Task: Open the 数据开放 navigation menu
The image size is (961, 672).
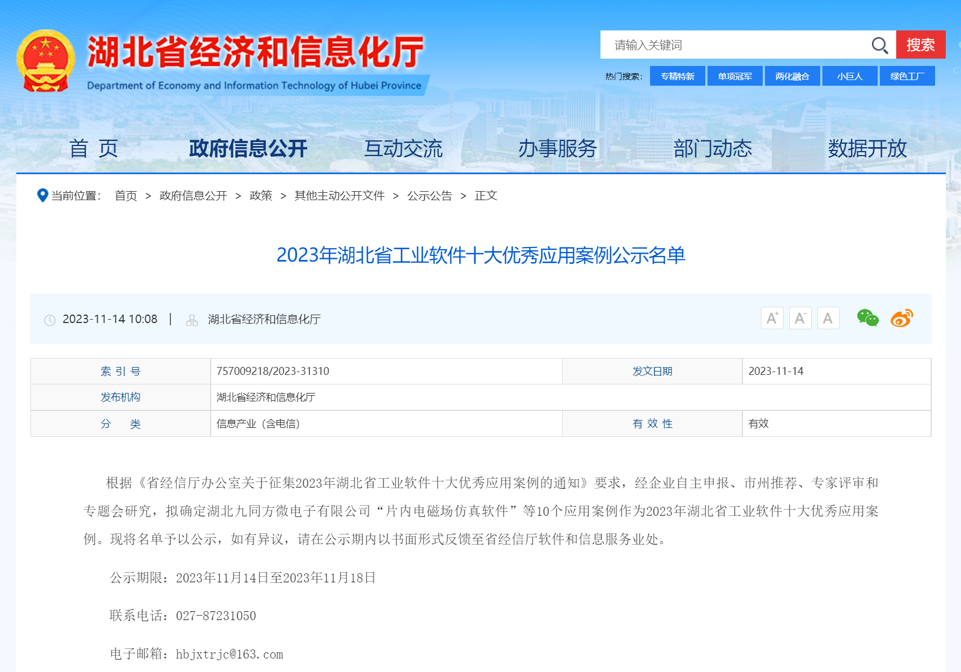Action: [x=867, y=149]
